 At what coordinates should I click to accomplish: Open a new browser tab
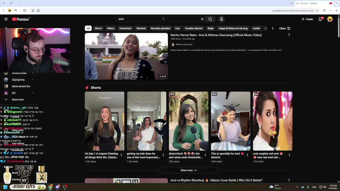pos(291,3)
